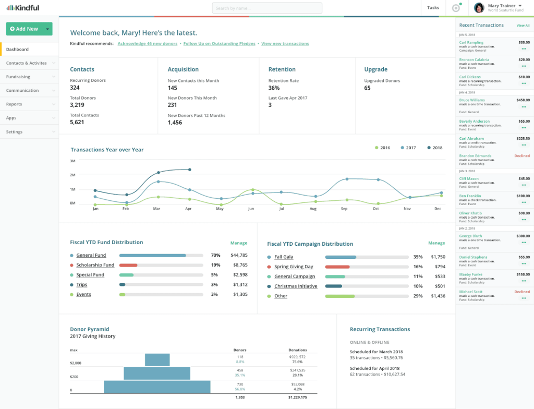Click the widest bottom donor pyramid bar

157,387
